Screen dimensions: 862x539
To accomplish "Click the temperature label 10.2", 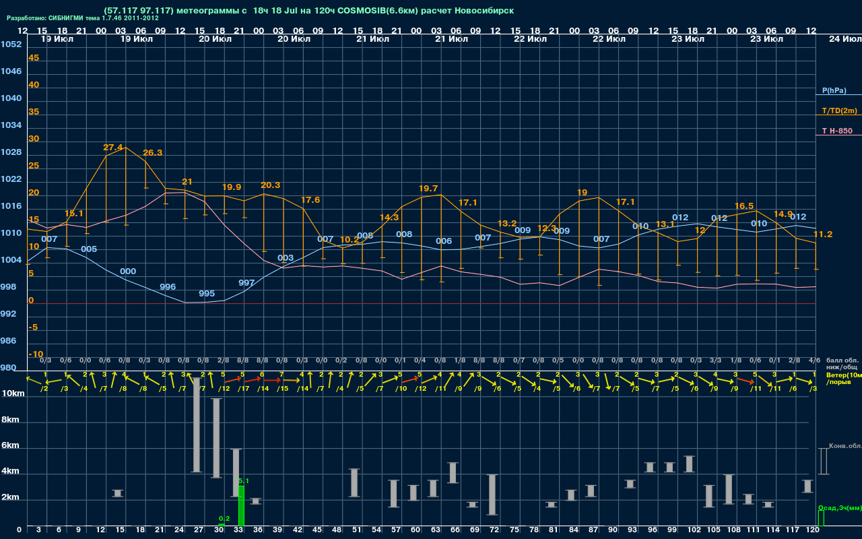I will (x=350, y=240).
